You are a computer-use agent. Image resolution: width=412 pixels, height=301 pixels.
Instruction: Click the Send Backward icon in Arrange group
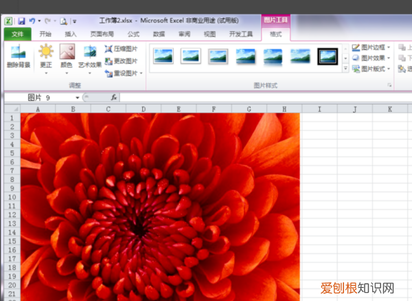click(x=402, y=58)
